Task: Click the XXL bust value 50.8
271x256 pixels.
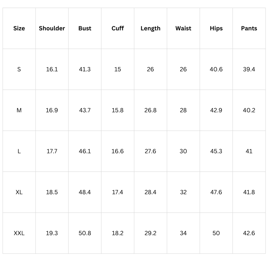Action: [85, 233]
